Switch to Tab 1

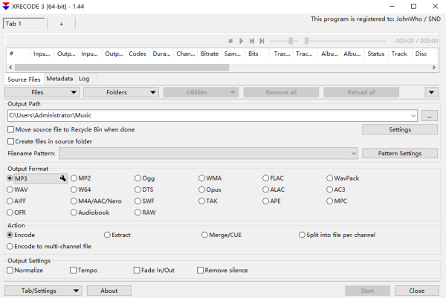tap(24, 24)
